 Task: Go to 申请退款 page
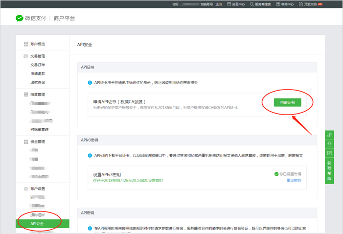(38, 73)
